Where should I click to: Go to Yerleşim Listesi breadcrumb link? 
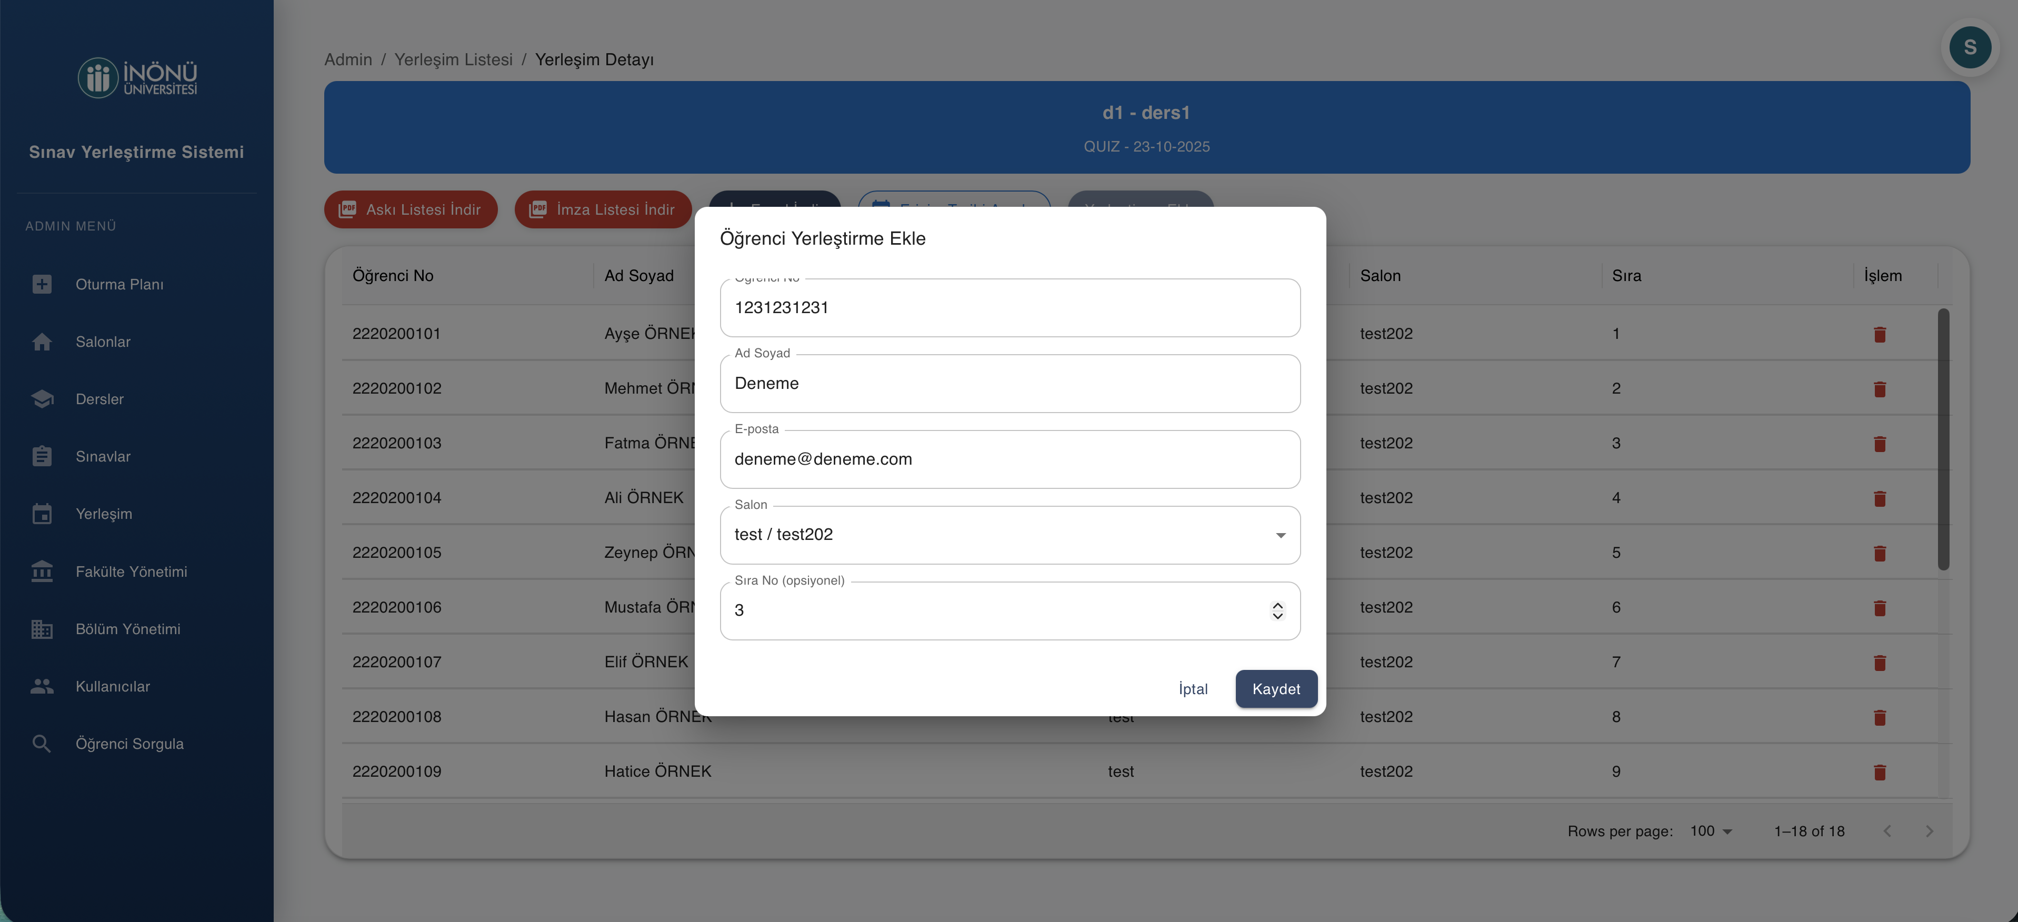pyautogui.click(x=453, y=59)
